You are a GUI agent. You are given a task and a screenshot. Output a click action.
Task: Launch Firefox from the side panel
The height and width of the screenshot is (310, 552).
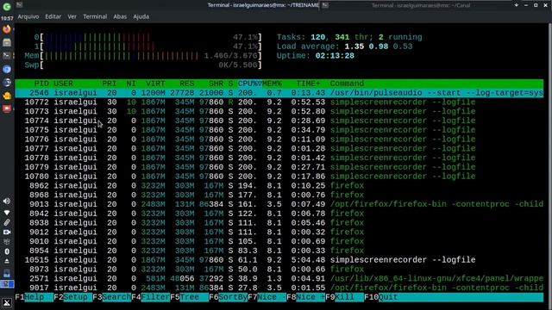pyautogui.click(x=7, y=29)
